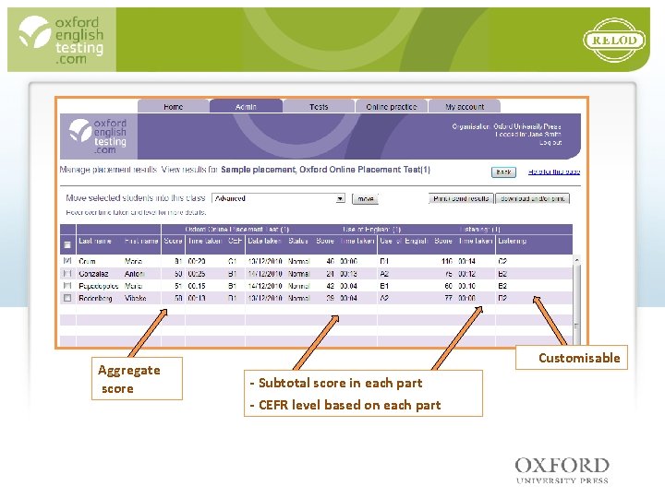Tick the select-all checkbox in table header
Image resolution: width=665 pixels, height=498 pixels.
67,244
